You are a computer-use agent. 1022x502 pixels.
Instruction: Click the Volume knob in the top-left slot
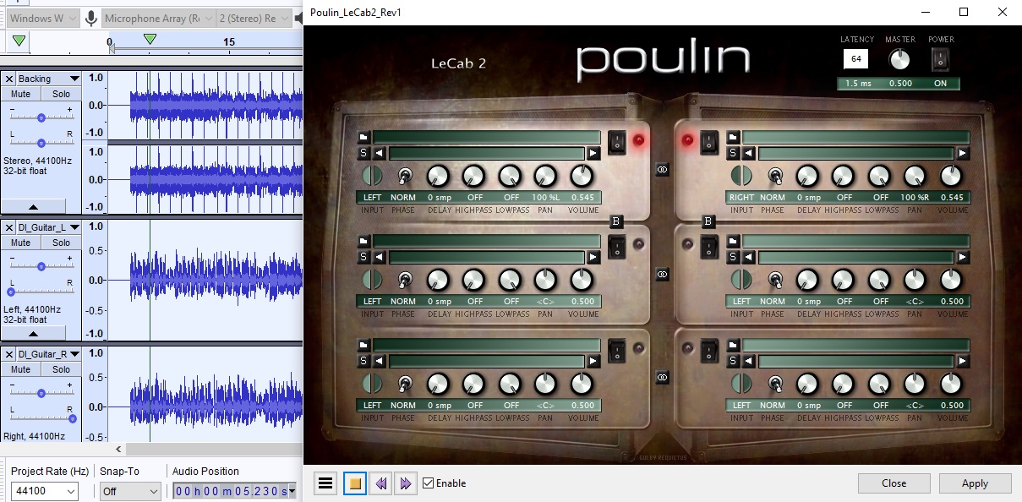click(582, 176)
